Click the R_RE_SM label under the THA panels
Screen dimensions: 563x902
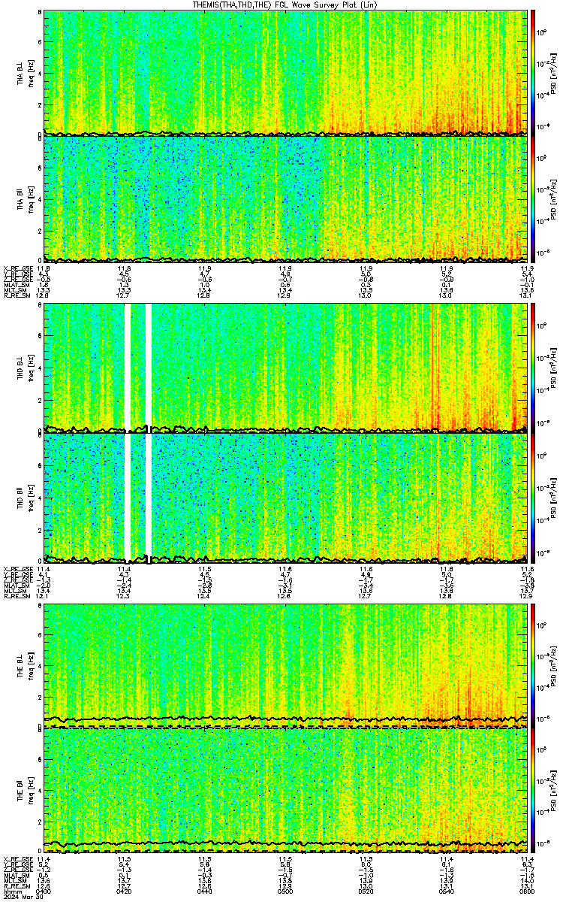click(16, 295)
